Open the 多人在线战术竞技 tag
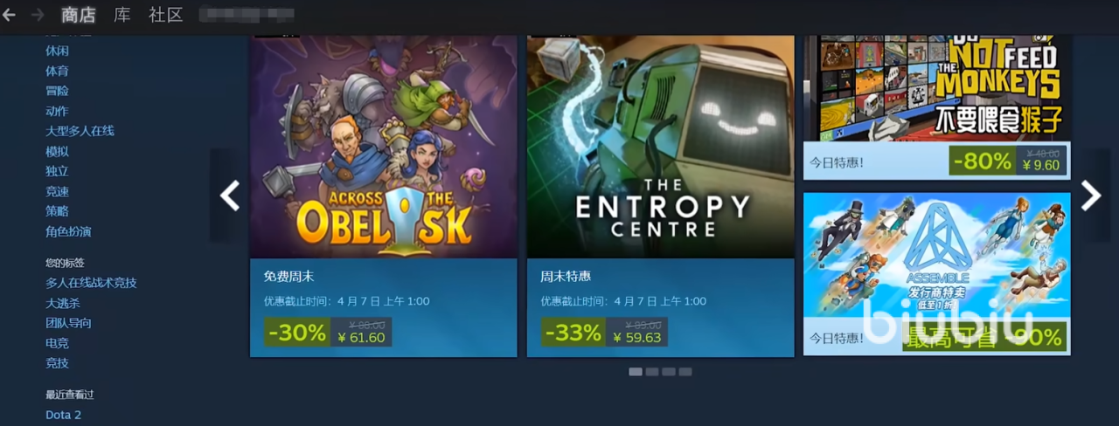The height and width of the screenshot is (426, 1119). click(x=91, y=283)
